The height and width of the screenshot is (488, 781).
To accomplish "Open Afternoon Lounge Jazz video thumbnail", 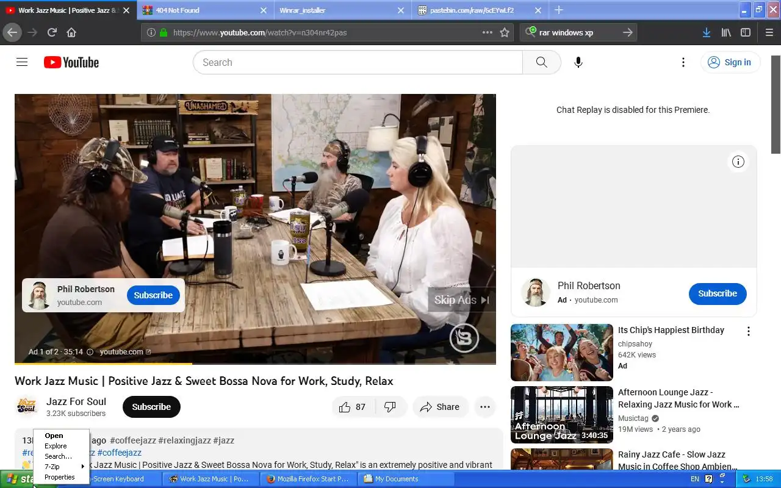I will (561, 414).
